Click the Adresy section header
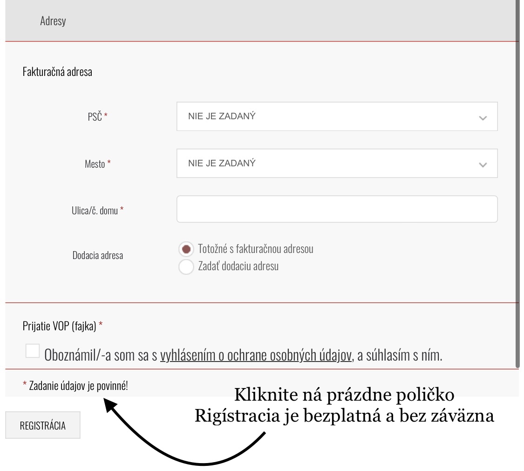 coord(53,21)
